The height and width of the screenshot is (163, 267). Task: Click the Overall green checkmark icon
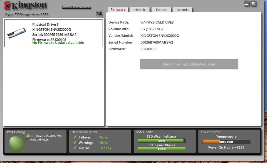[75, 147]
